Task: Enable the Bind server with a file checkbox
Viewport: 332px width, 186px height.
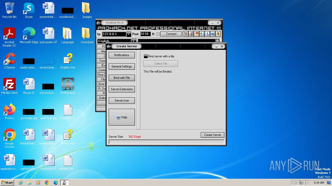Action: [146, 56]
